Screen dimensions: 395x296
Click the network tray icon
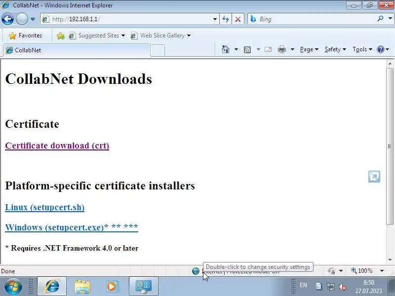pos(330,287)
